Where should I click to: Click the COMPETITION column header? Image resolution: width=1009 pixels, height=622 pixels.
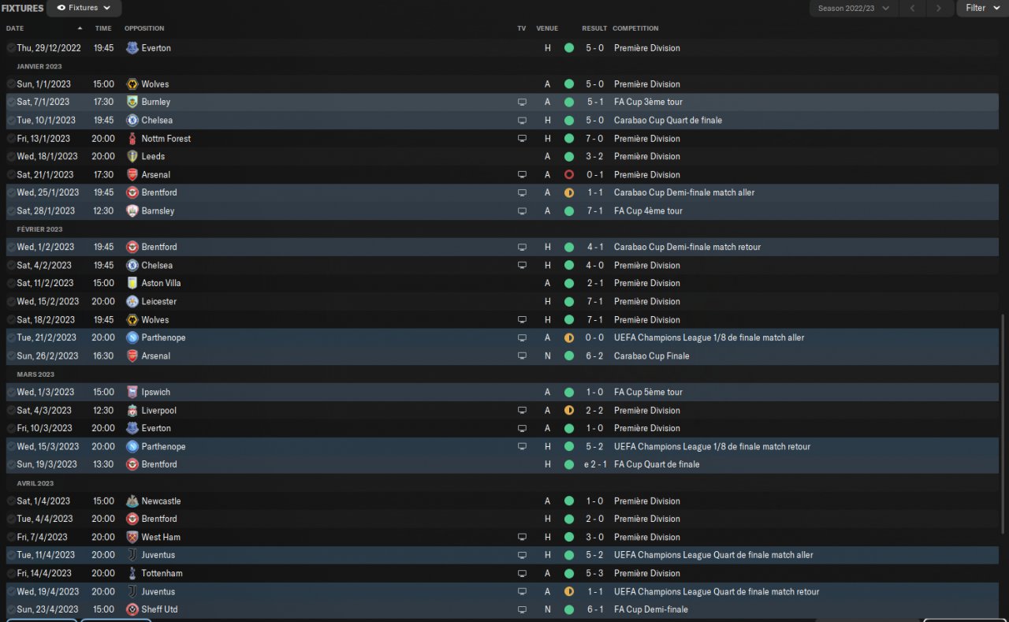[x=636, y=28]
